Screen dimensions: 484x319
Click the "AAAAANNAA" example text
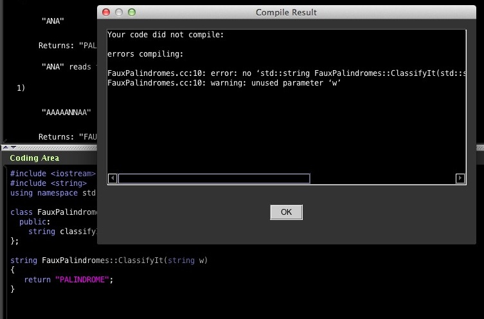coord(66,112)
